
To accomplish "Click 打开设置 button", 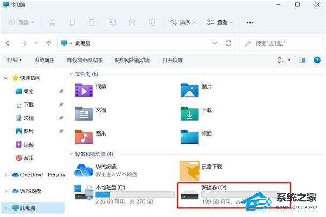I will 172,60.
